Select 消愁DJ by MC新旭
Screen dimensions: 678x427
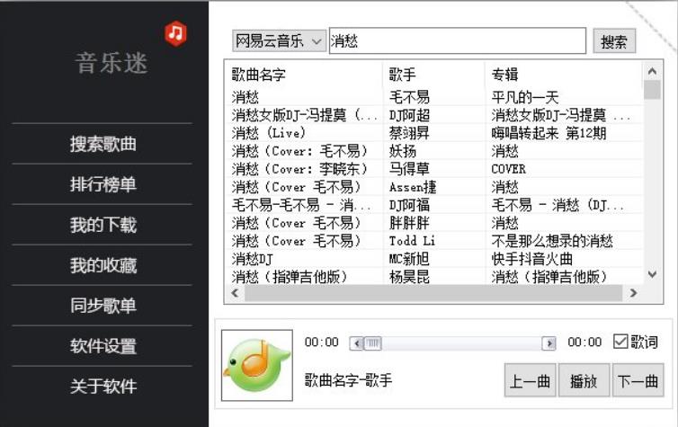(434, 259)
